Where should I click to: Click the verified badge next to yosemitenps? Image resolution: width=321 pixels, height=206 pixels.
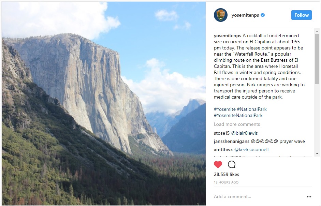263,15
